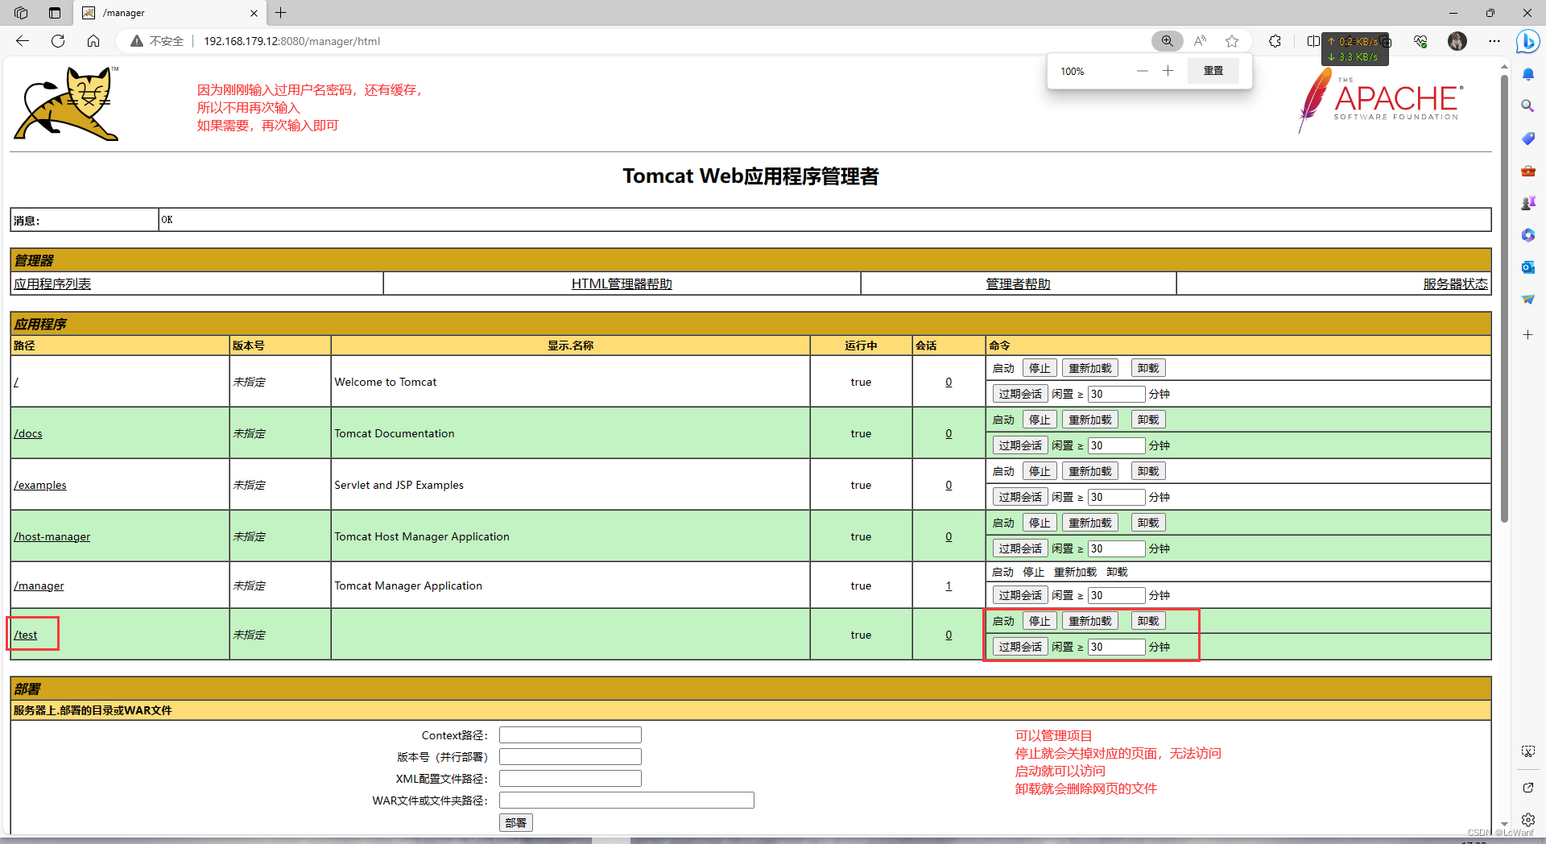
Task: Click the WAR文件或文件夹路径 input field
Action: (x=626, y=801)
